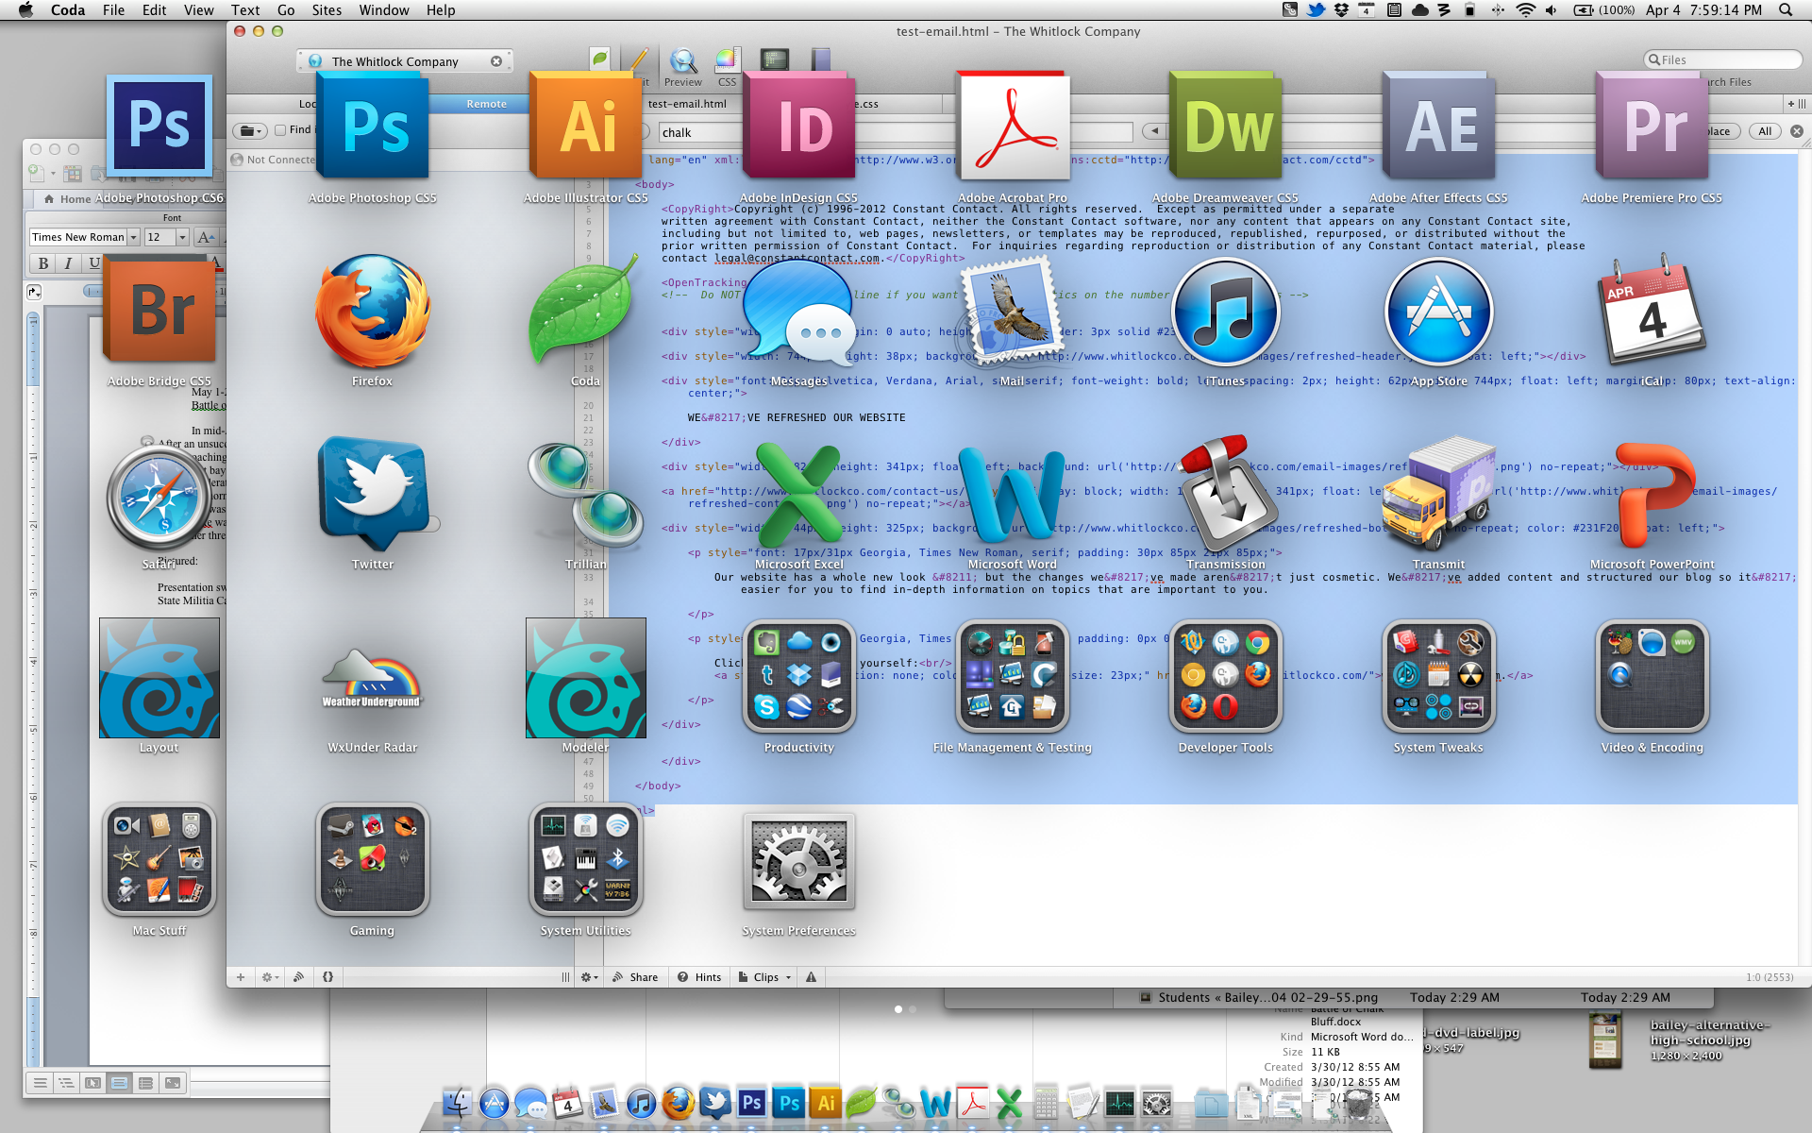Viewport: 1812px width, 1133px height.
Task: Open the Developer Tools folder
Action: coord(1225,676)
